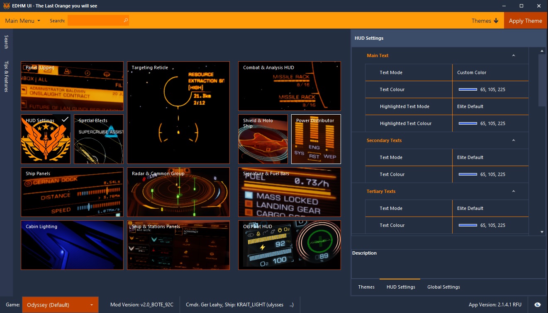
Task: Open Highlighted Text Colour swatch
Action: [468, 123]
